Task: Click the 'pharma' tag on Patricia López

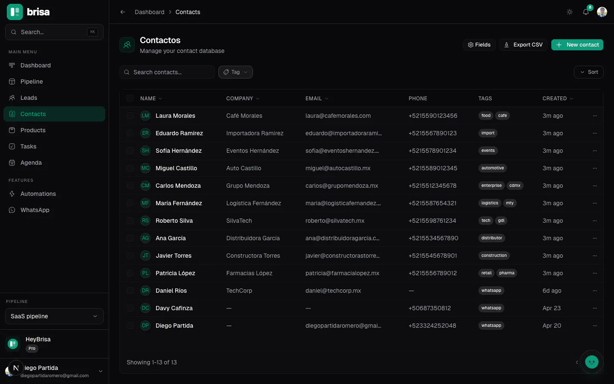Action: pos(507,273)
